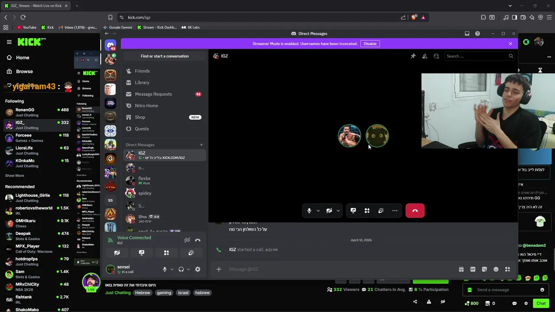Open Friends in Discord sidebar
The image size is (555, 312).
point(165,71)
